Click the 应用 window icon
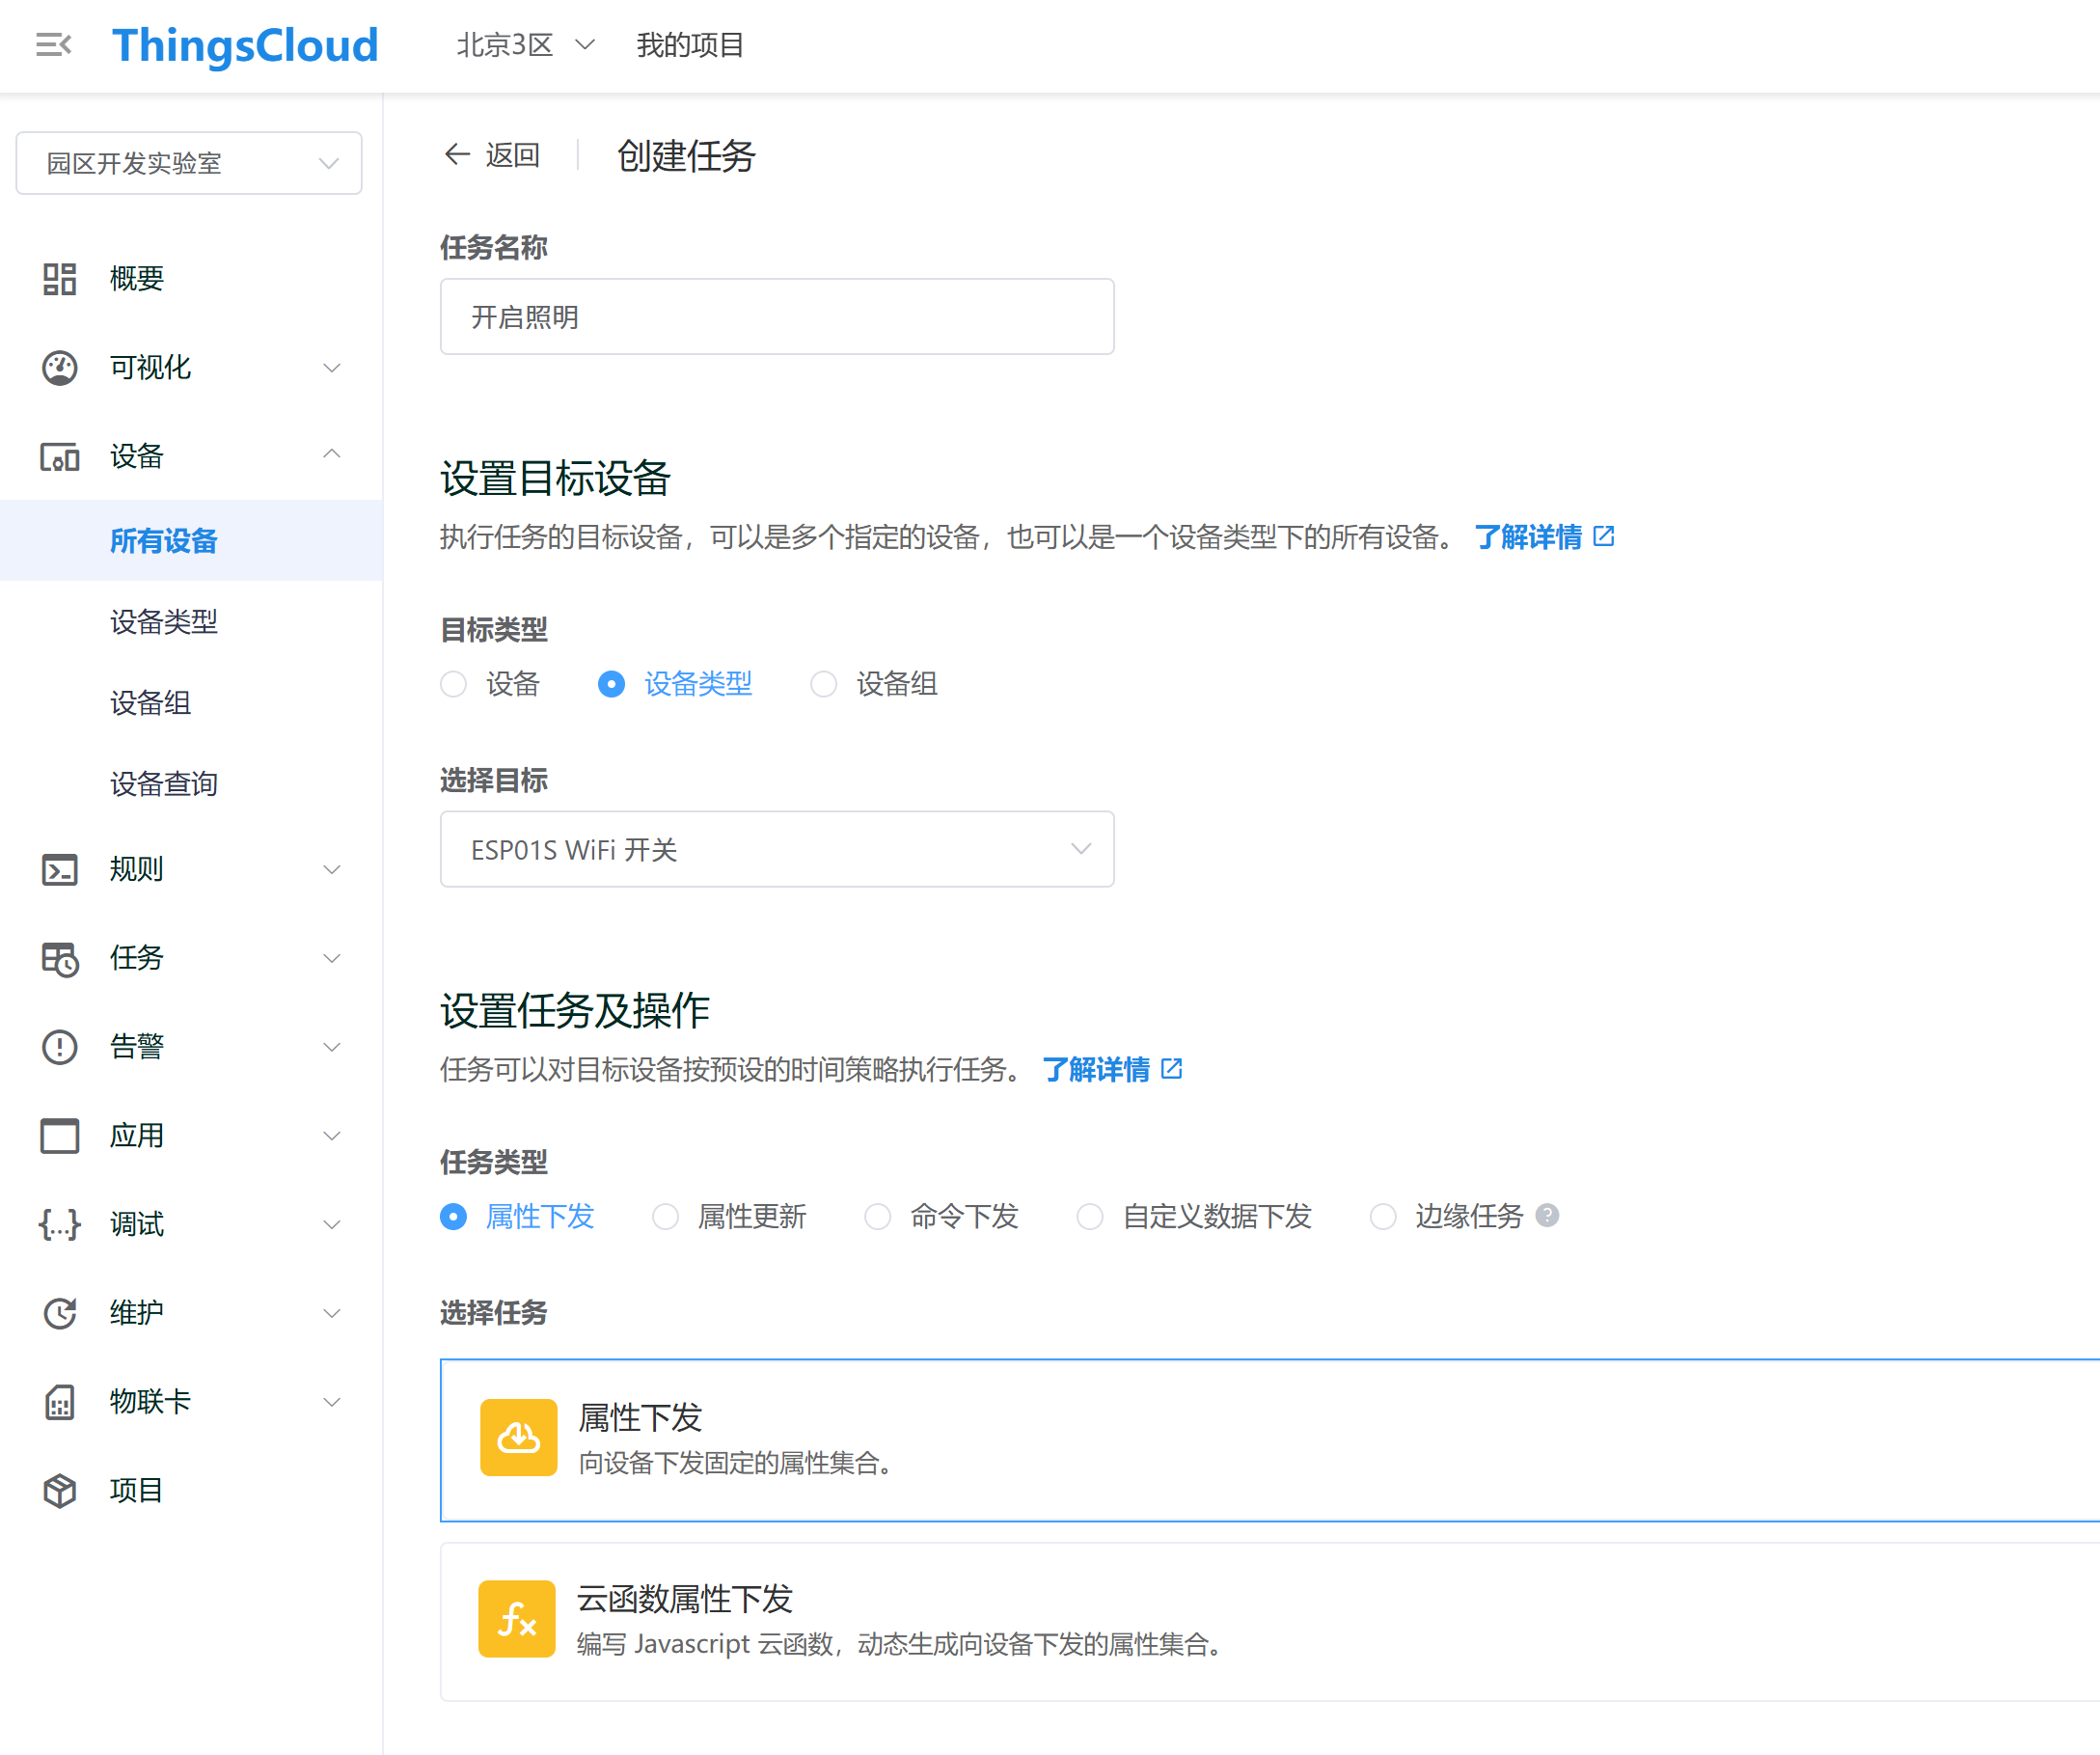The height and width of the screenshot is (1755, 2100). [60, 1136]
